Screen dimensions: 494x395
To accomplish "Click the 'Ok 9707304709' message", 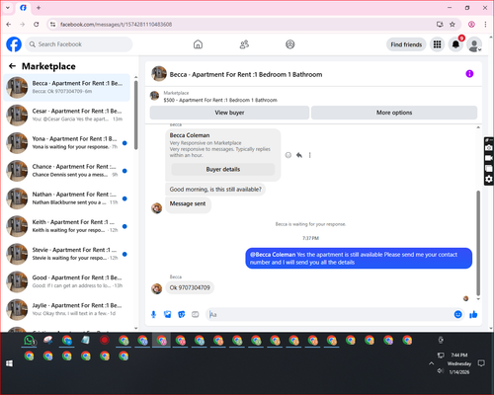I will pos(190,287).
